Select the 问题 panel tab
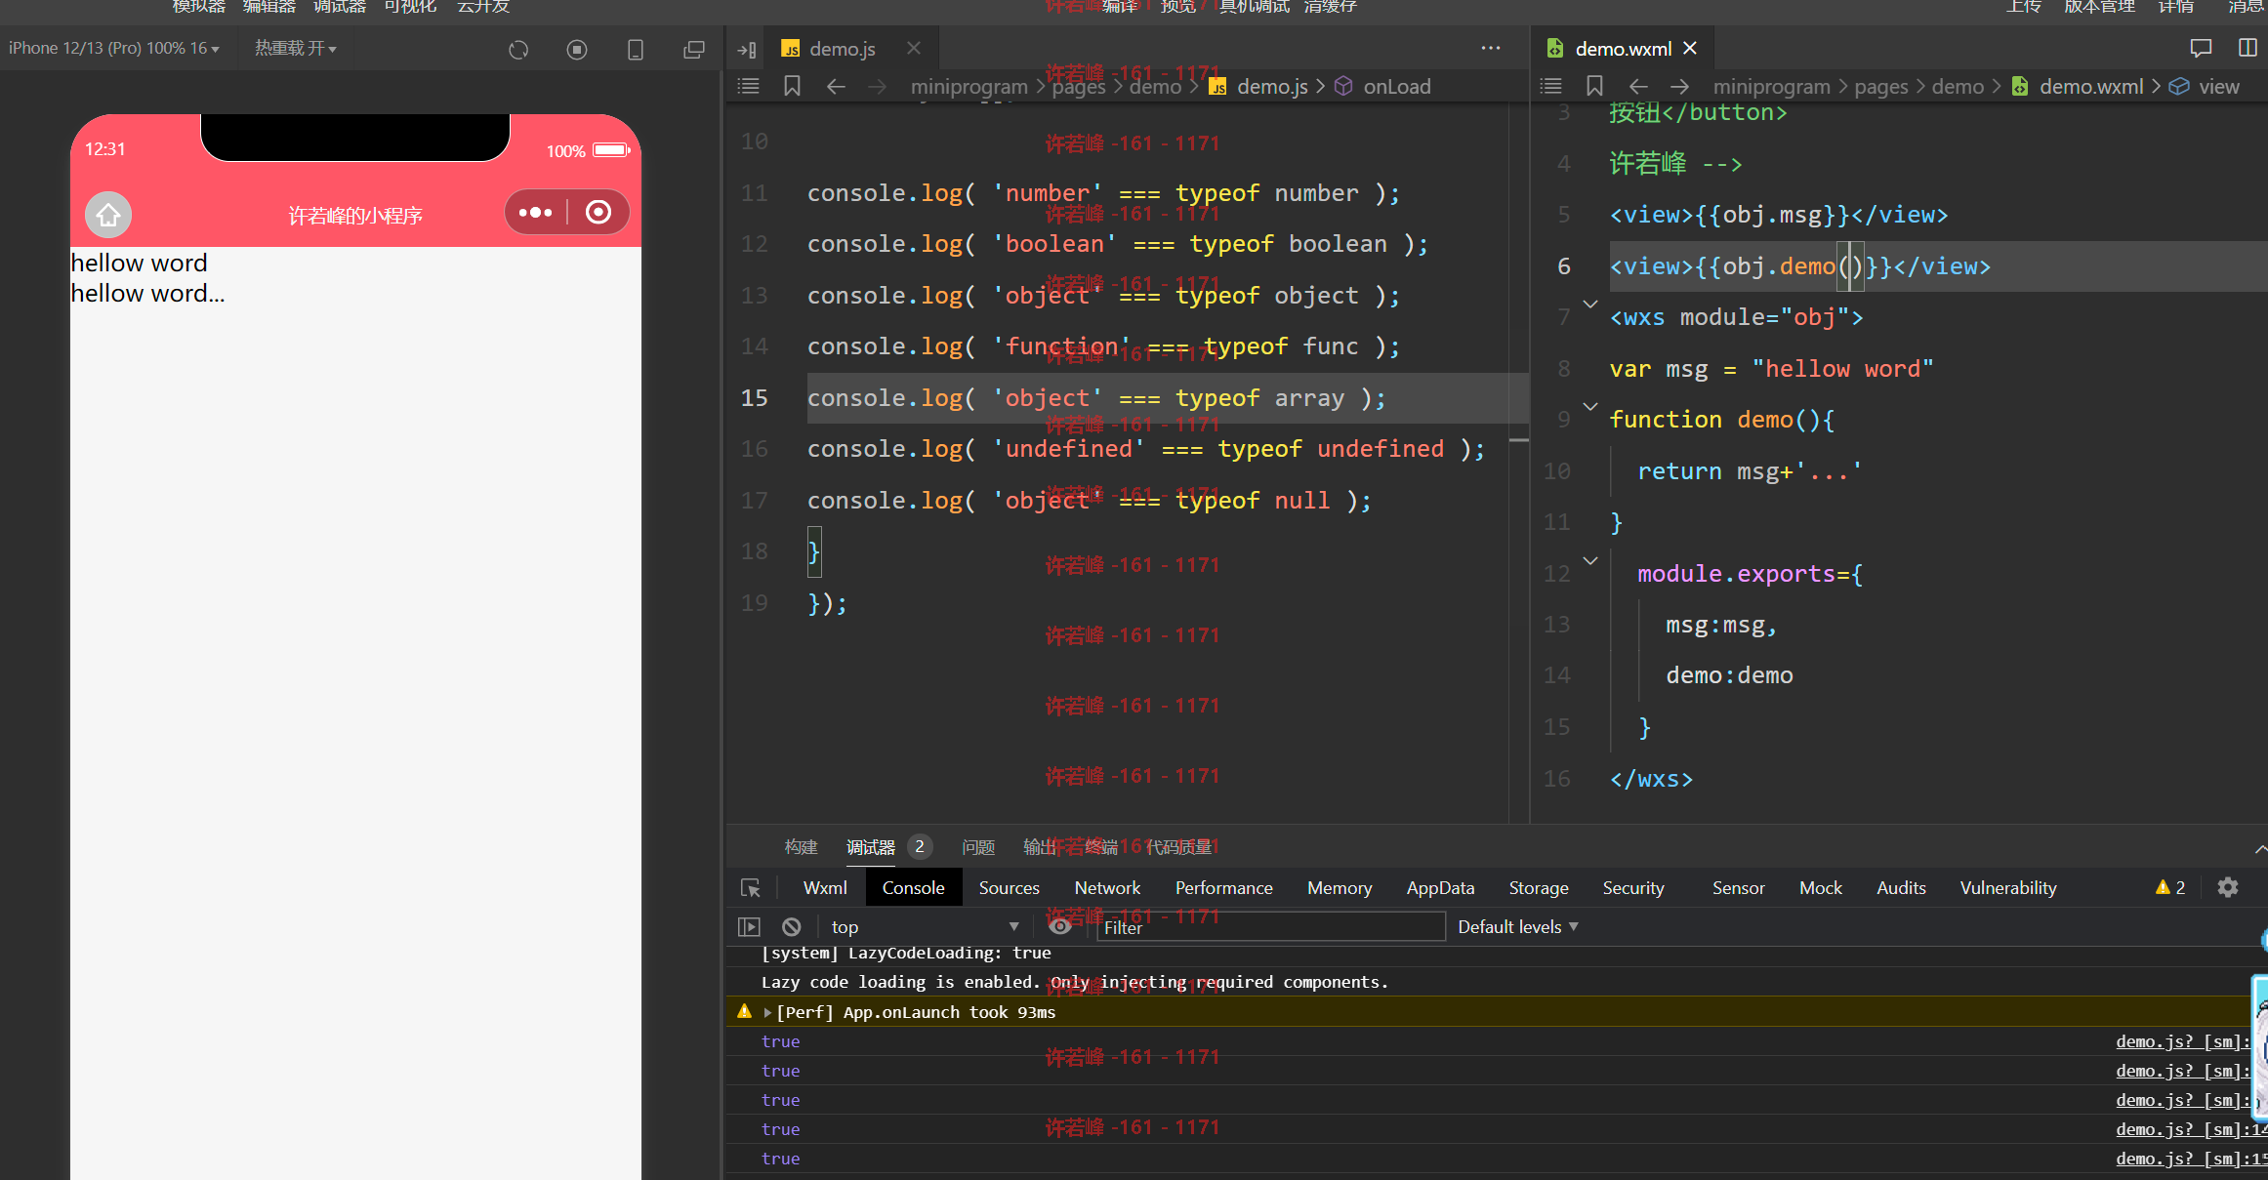Screen dimensions: 2268x1180 point(978,847)
